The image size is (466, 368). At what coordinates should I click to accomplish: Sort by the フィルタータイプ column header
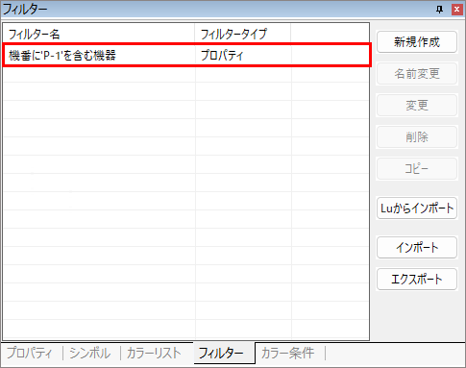[243, 34]
